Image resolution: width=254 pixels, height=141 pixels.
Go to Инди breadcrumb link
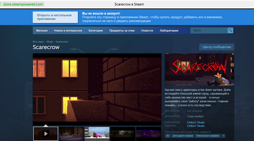[x=50, y=42]
